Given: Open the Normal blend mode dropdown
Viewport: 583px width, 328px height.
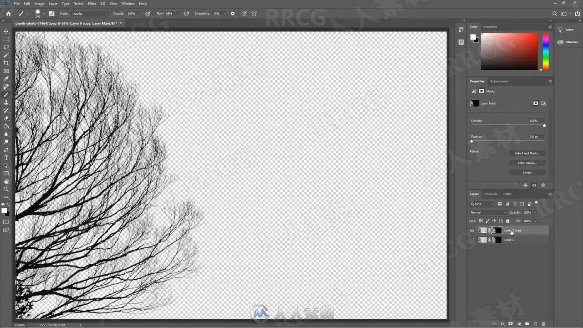Looking at the screenshot, I should [488, 212].
